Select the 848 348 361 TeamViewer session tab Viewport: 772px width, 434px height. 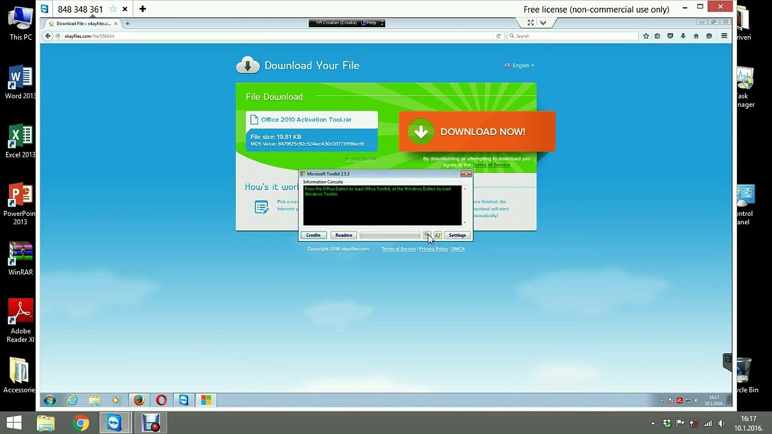tap(80, 9)
